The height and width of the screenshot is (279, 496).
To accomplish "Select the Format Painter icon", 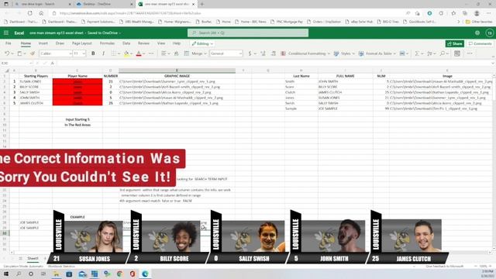I will click(33, 53).
